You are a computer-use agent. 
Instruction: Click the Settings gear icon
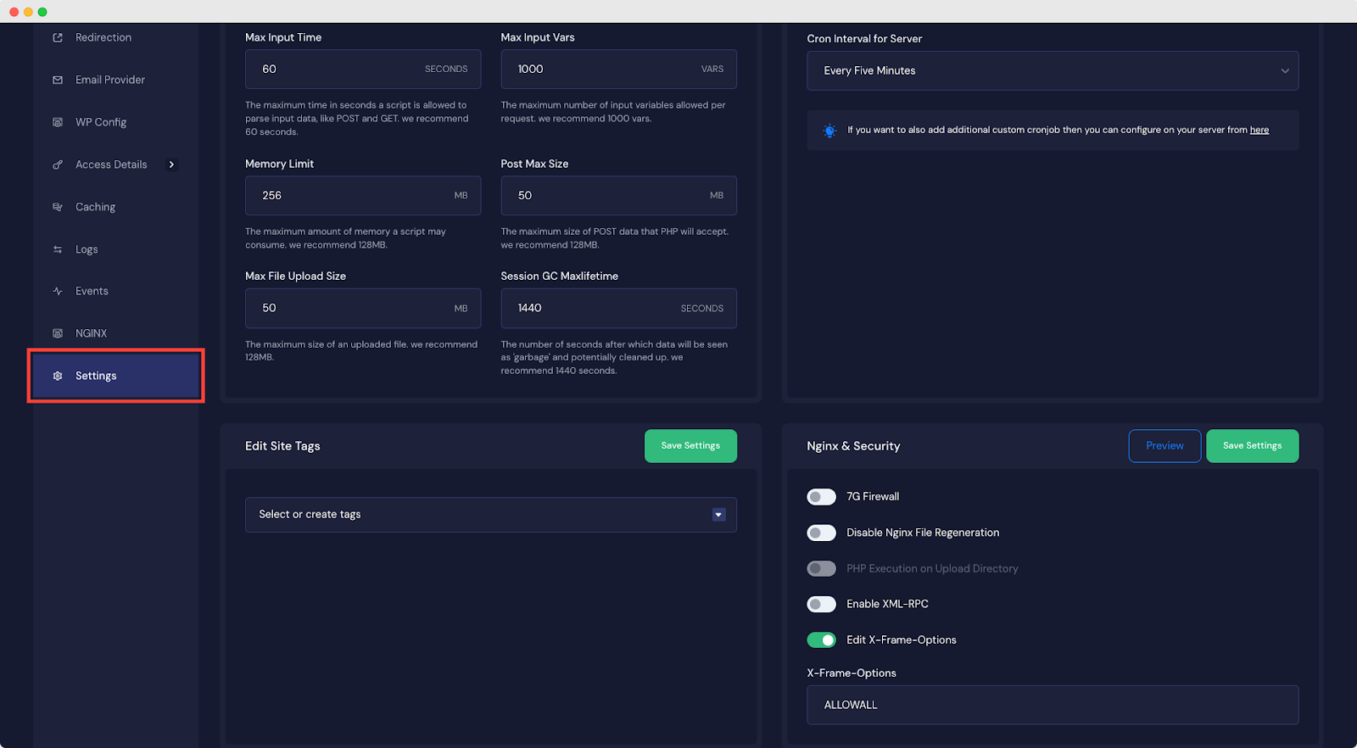(58, 376)
